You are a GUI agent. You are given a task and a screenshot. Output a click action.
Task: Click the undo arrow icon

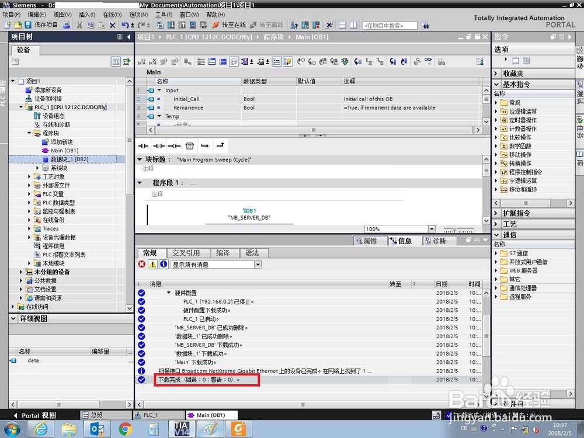(125, 25)
